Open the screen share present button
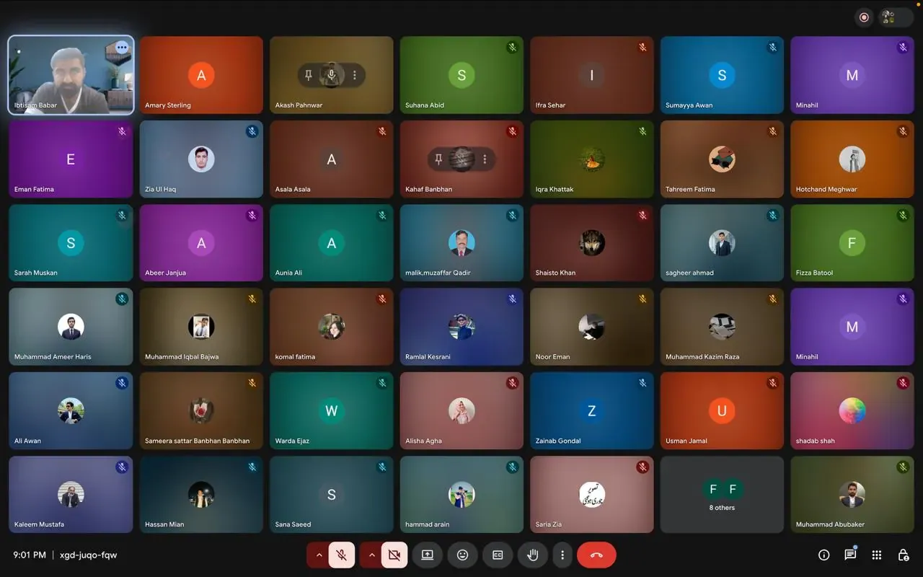Image resolution: width=923 pixels, height=577 pixels. coord(428,555)
